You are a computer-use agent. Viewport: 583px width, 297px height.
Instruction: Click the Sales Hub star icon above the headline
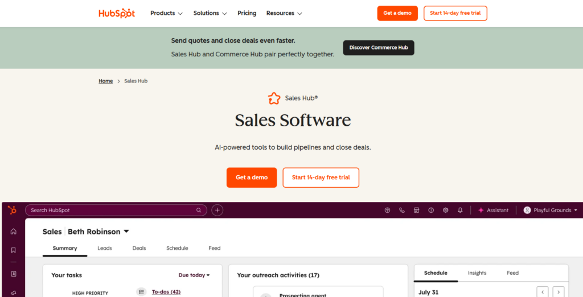pos(274,98)
